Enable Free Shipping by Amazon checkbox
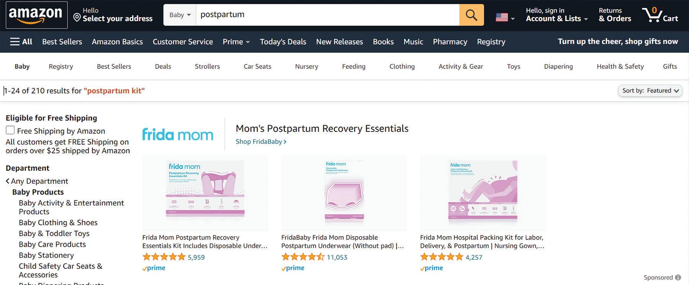The width and height of the screenshot is (689, 285). click(10, 130)
